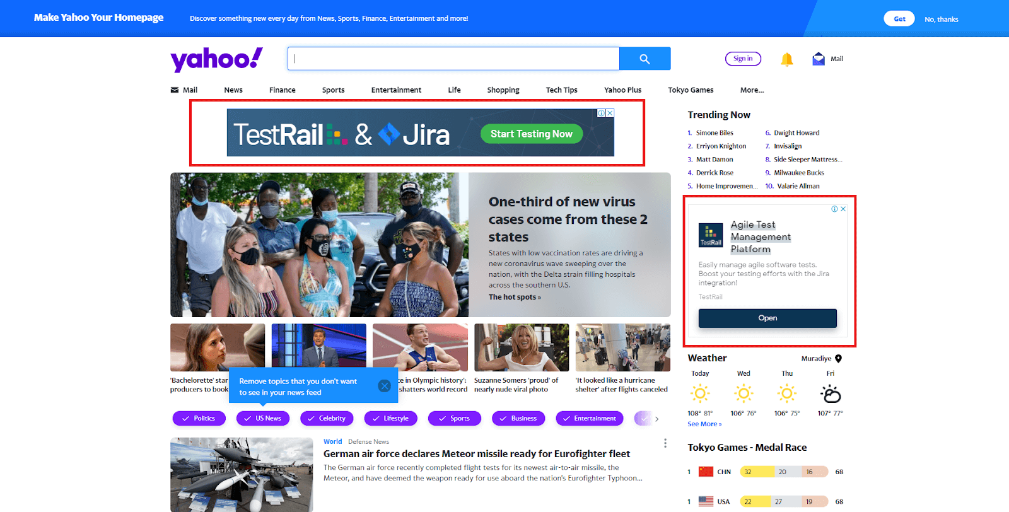This screenshot has width=1009, height=512.
Task: Toggle the Politics topic chip
Action: click(x=199, y=418)
